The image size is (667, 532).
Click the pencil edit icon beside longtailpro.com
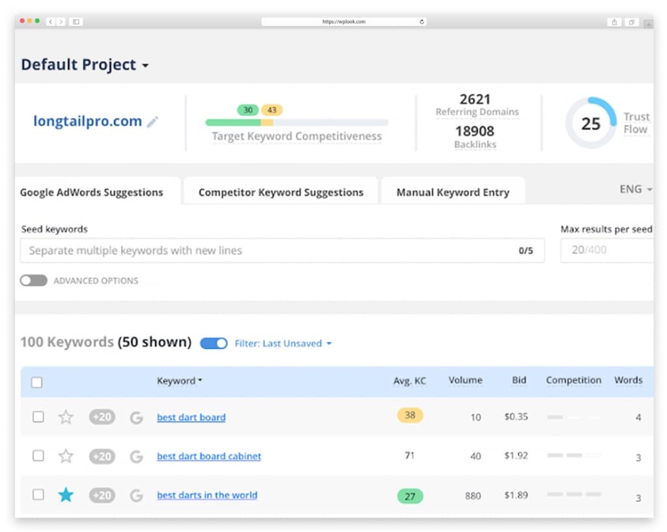pos(152,122)
